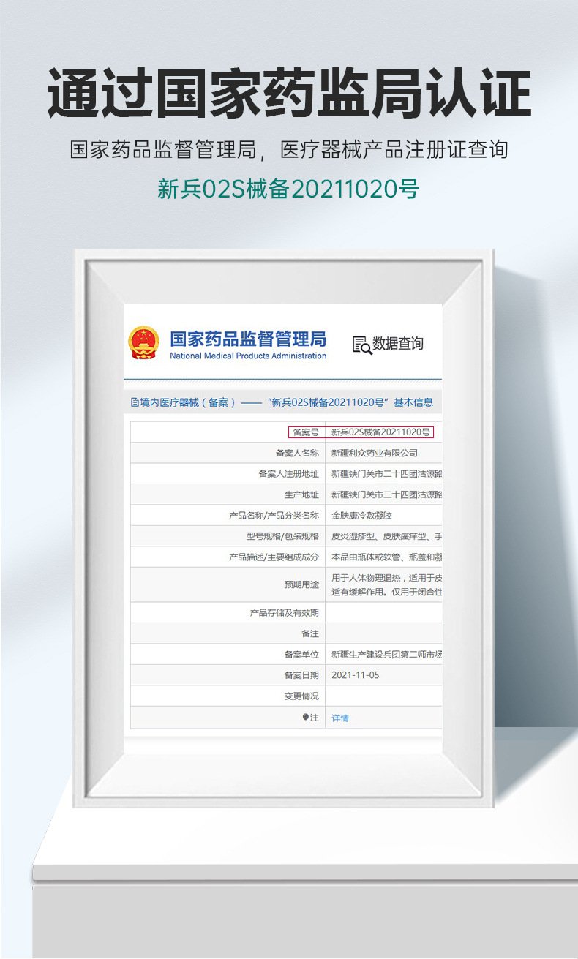Select 金肤康冷敷凝胶 product name cell

click(384, 515)
